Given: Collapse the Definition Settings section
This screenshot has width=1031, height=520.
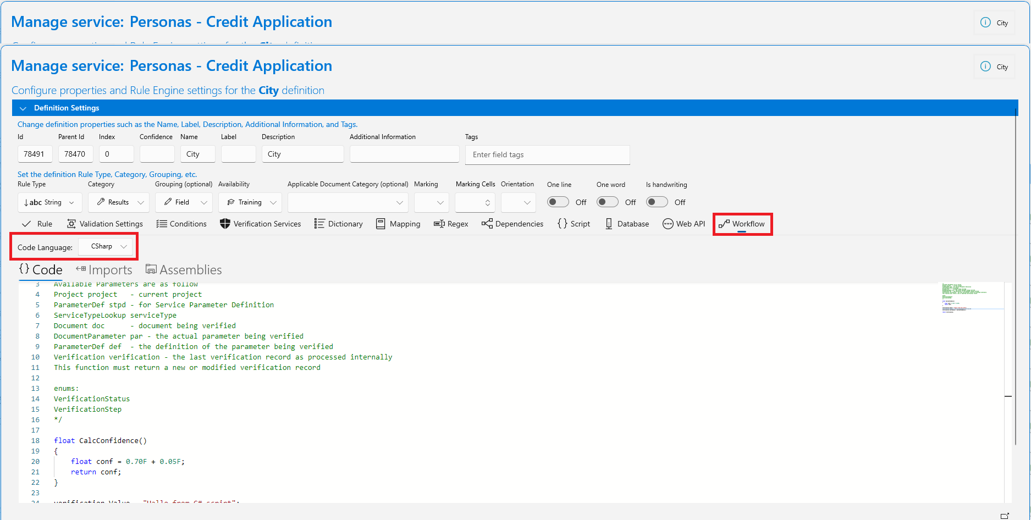Looking at the screenshot, I should point(23,108).
